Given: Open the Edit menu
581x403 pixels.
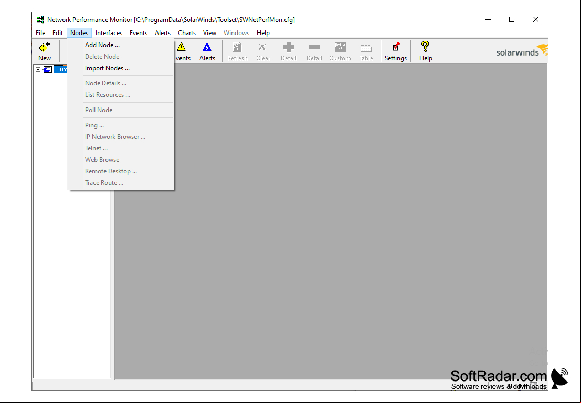Looking at the screenshot, I should pos(57,33).
